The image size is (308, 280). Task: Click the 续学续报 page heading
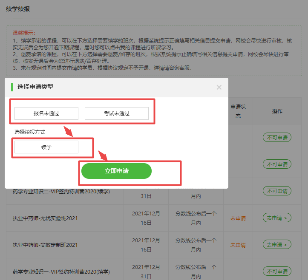tap(18, 8)
